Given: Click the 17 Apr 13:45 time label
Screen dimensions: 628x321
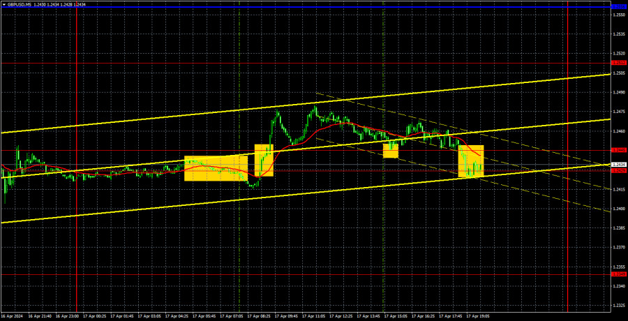Looking at the screenshot, I should tap(367, 316).
